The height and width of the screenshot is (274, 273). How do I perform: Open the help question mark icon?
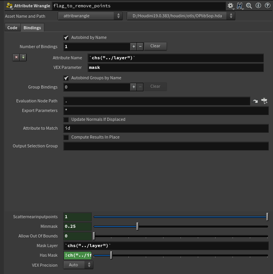point(267,6)
